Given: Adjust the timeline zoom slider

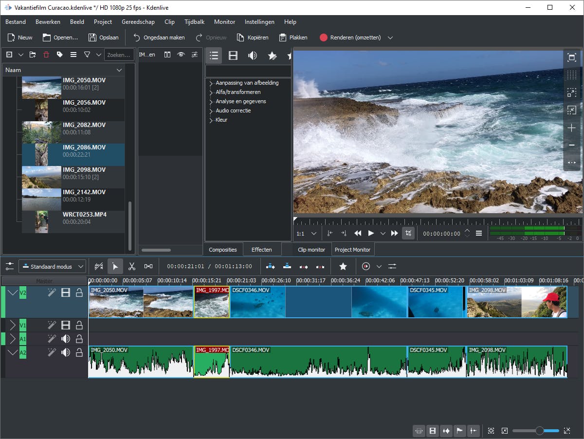Looking at the screenshot, I should click(539, 431).
